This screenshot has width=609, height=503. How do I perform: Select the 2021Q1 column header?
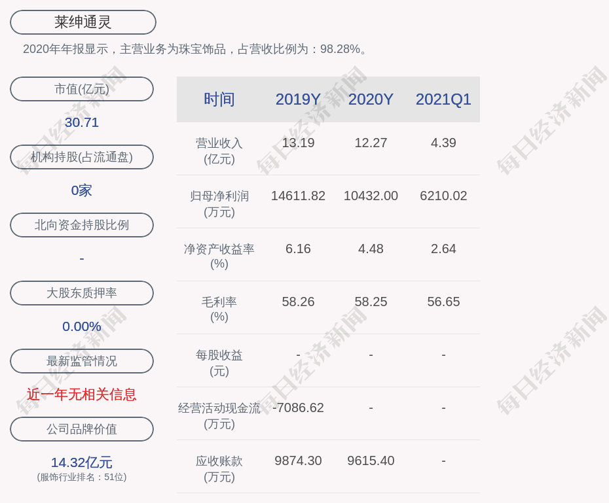click(x=443, y=99)
